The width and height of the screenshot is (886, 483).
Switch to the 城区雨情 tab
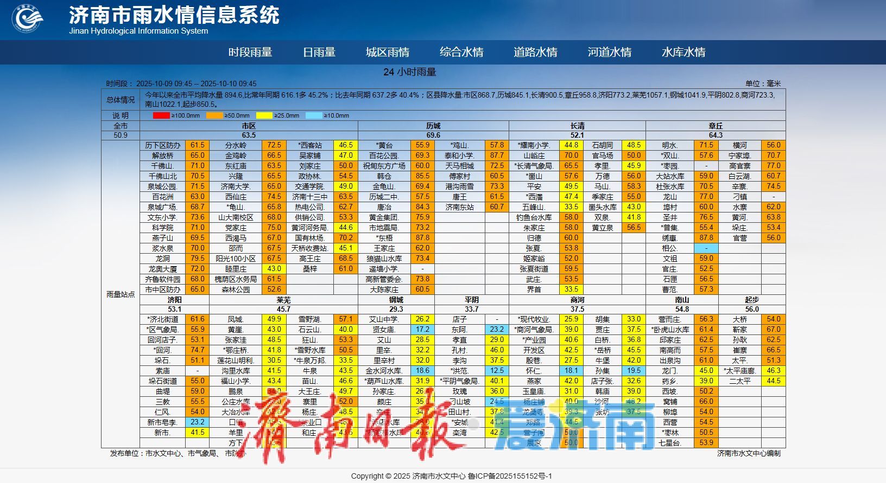tap(388, 52)
